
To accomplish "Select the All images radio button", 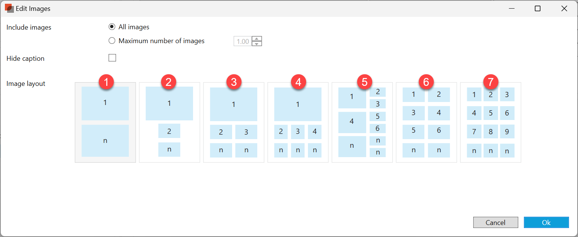I will (x=112, y=27).
